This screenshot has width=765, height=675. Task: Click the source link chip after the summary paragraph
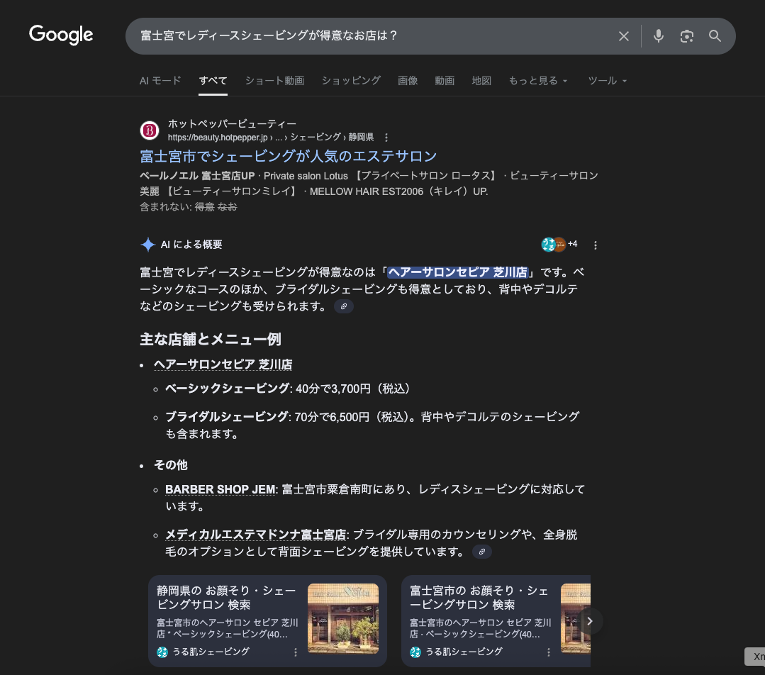point(344,306)
